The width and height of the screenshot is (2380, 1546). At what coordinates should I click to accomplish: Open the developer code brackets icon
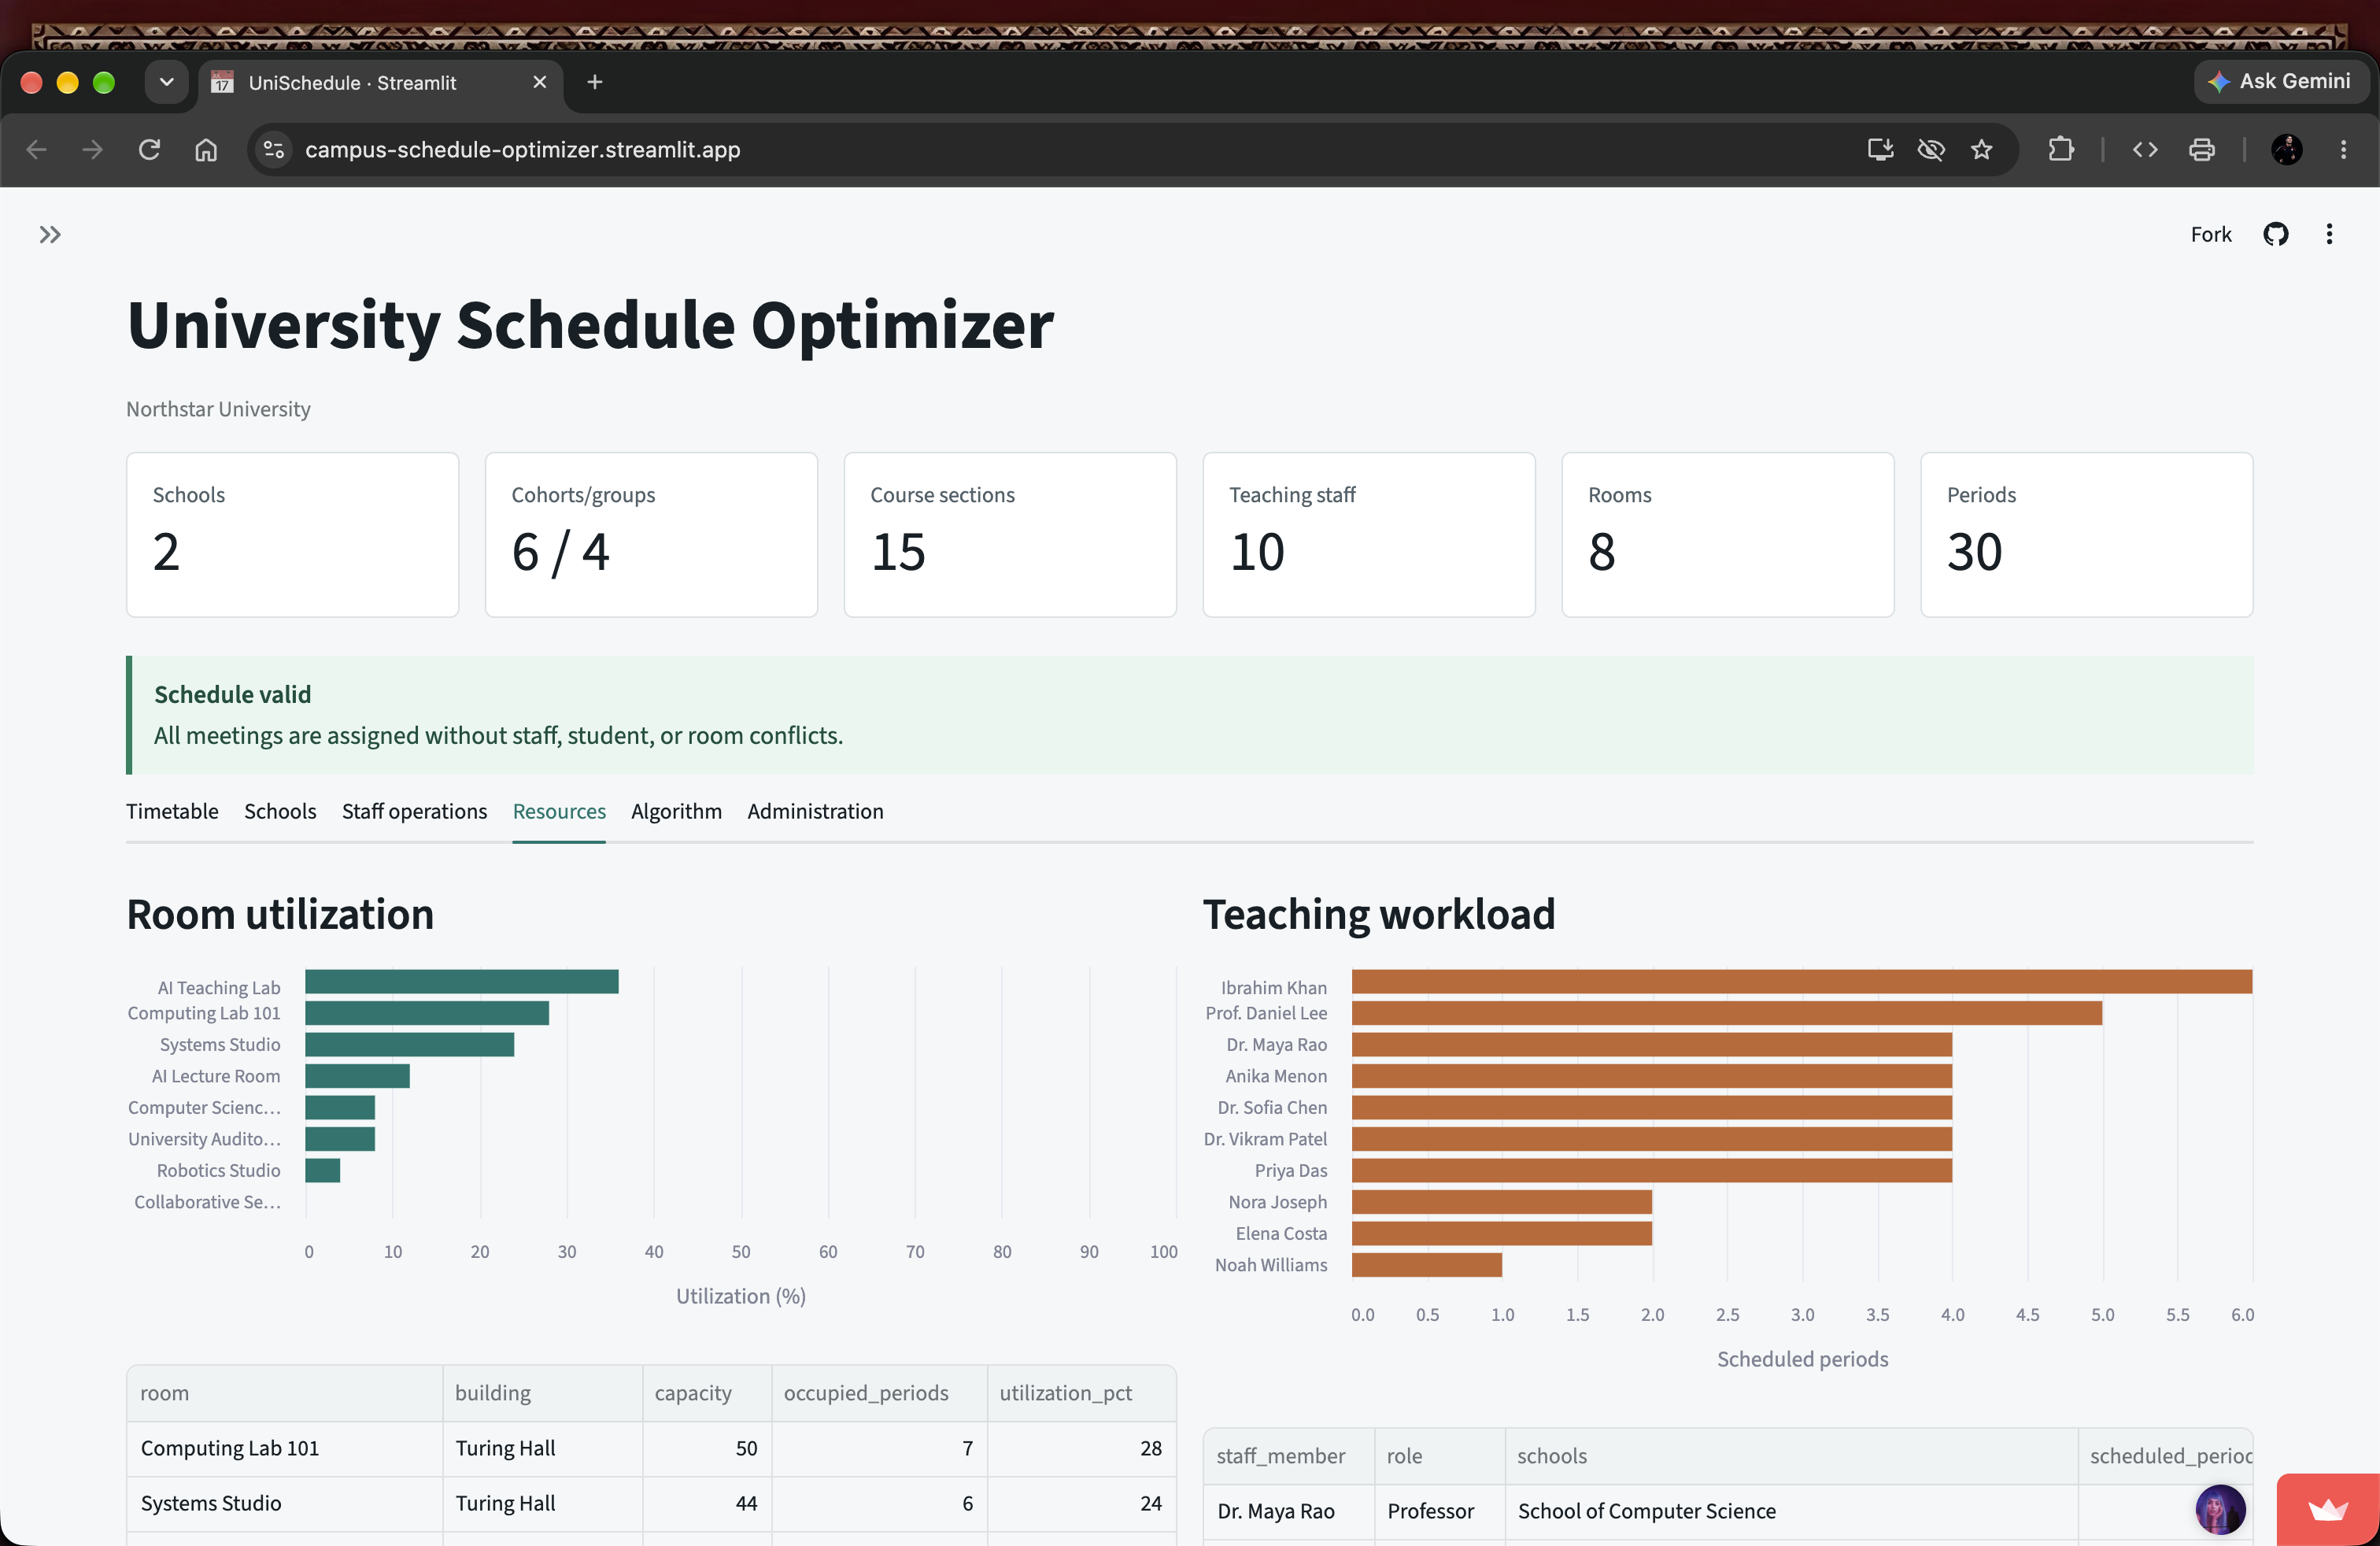[x=2145, y=150]
